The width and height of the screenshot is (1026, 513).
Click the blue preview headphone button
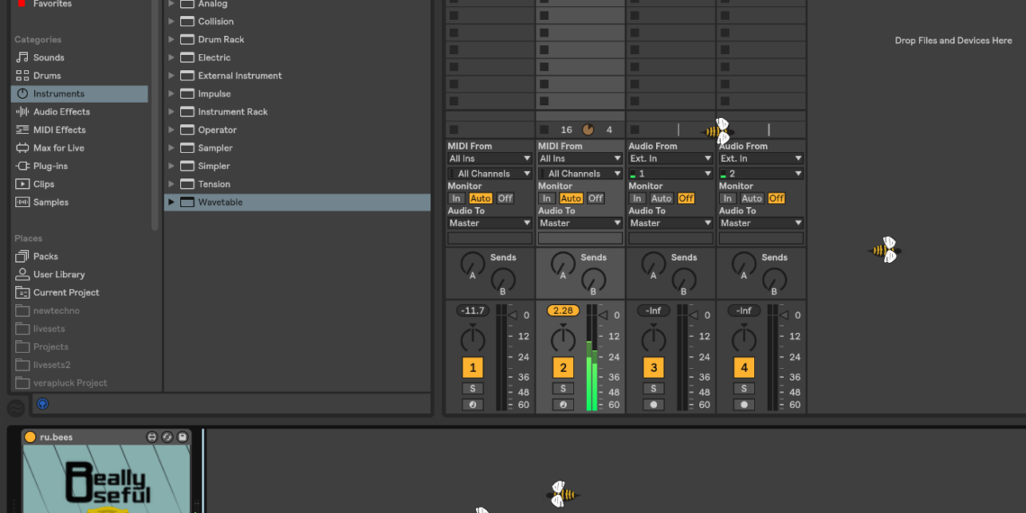[x=42, y=404]
